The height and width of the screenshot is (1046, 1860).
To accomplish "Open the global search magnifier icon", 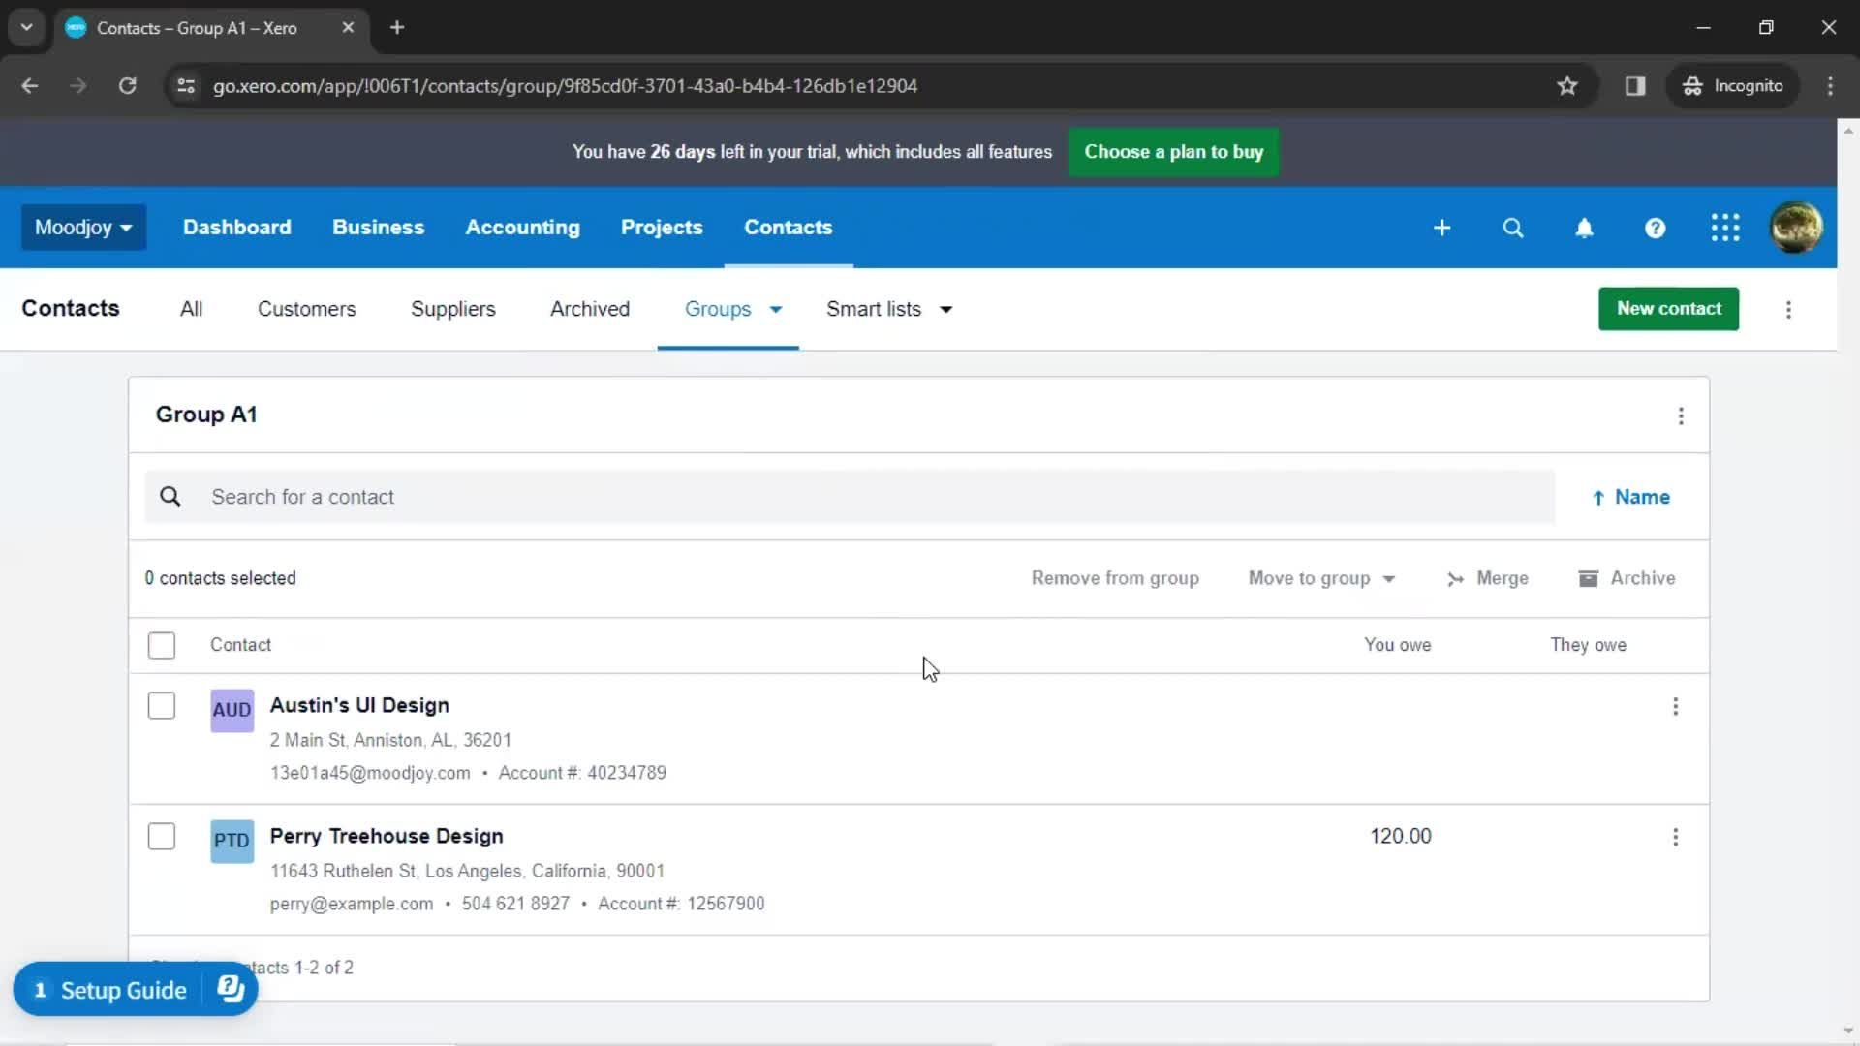I will click(1512, 228).
